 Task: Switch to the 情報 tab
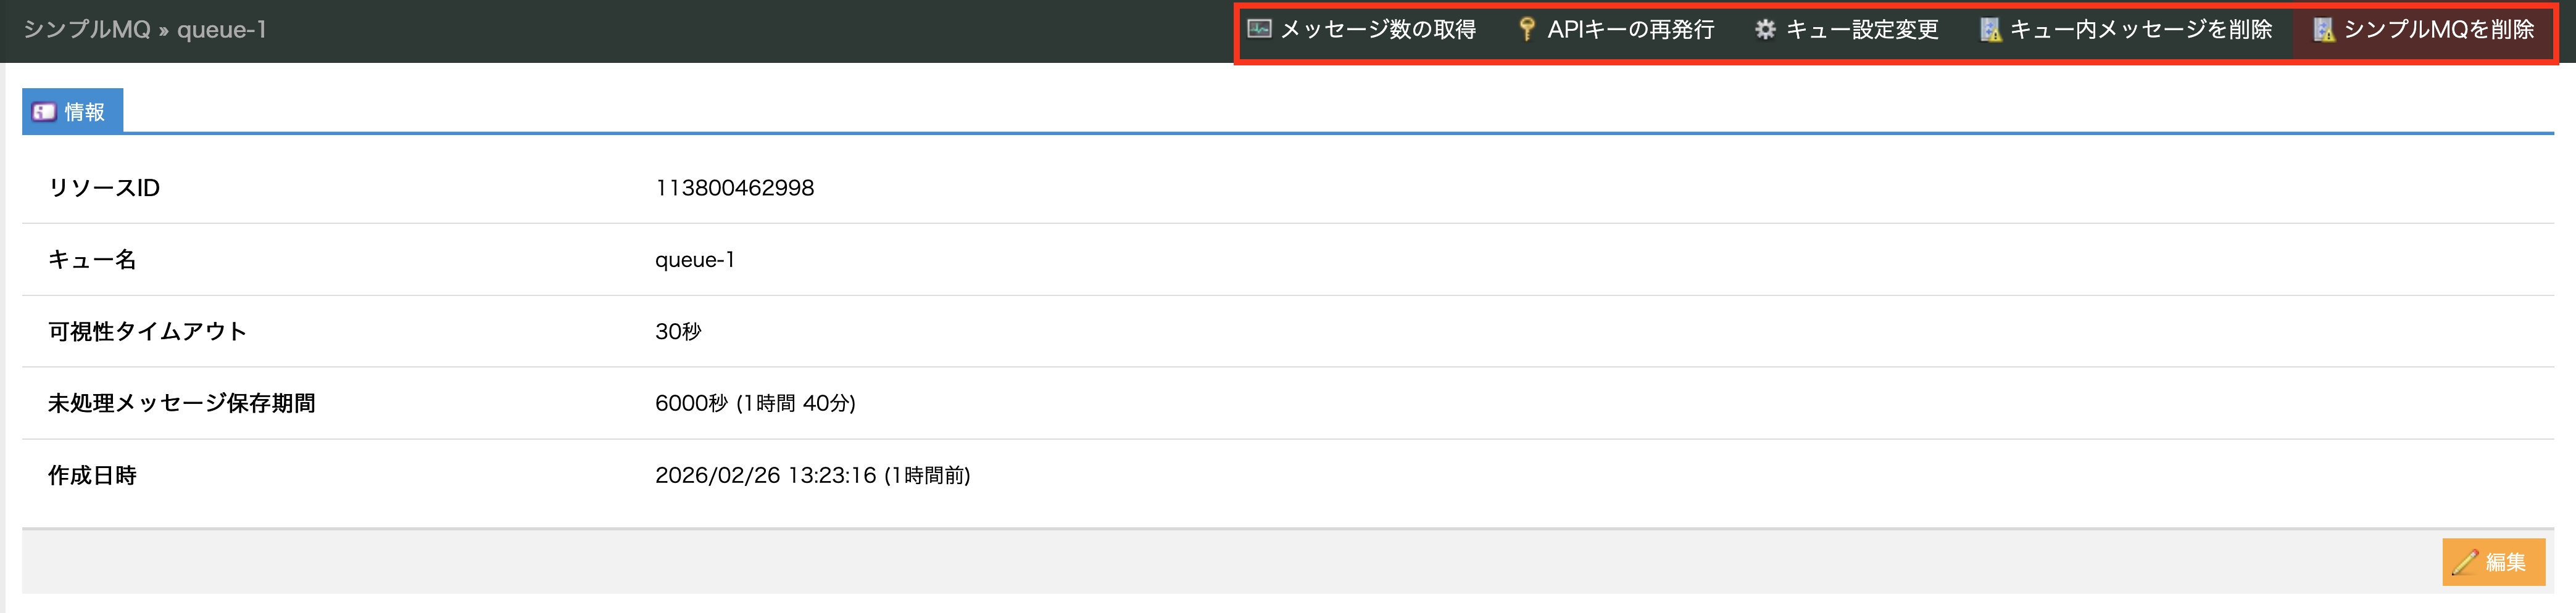(73, 112)
